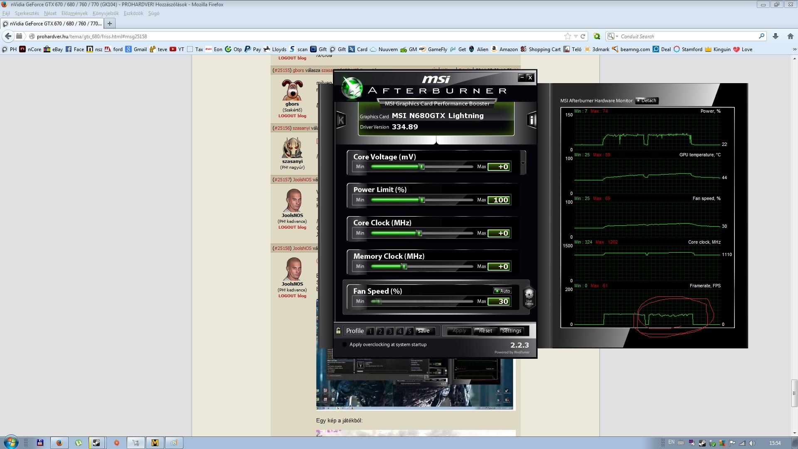Toggle the fan speed Auto button

click(502, 291)
